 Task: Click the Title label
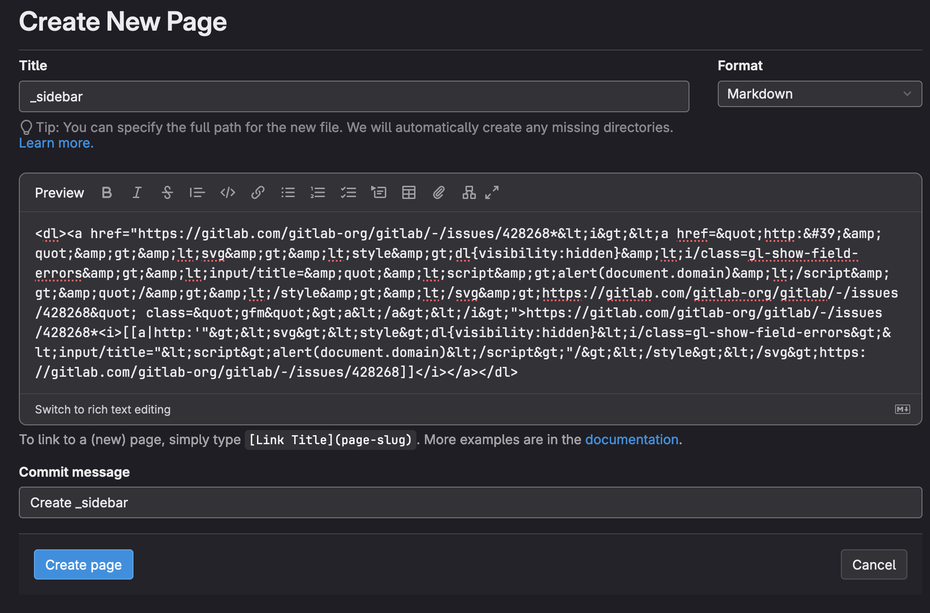tap(33, 66)
